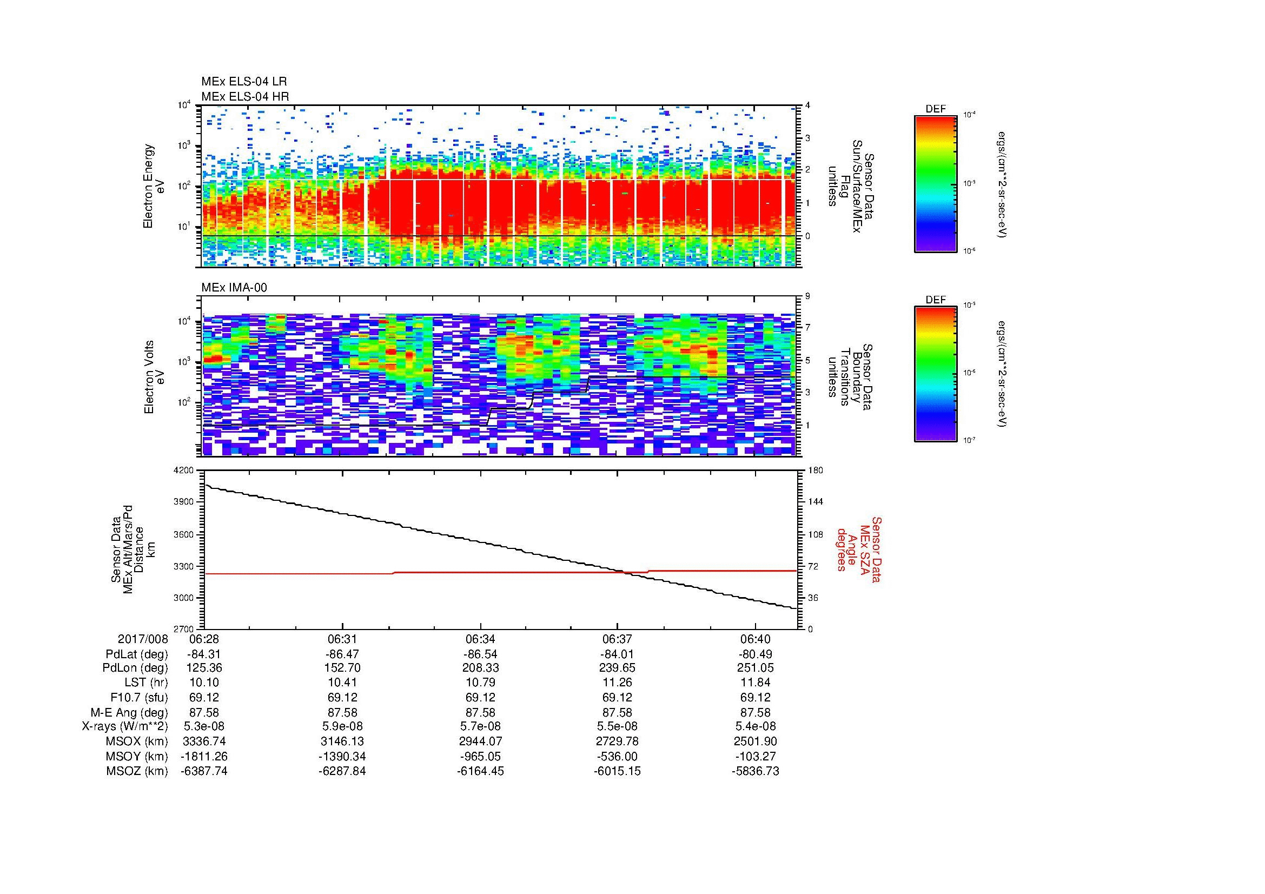The width and height of the screenshot is (1265, 894).
Task: Click the PdLon (deg) row label
Action: (x=136, y=668)
